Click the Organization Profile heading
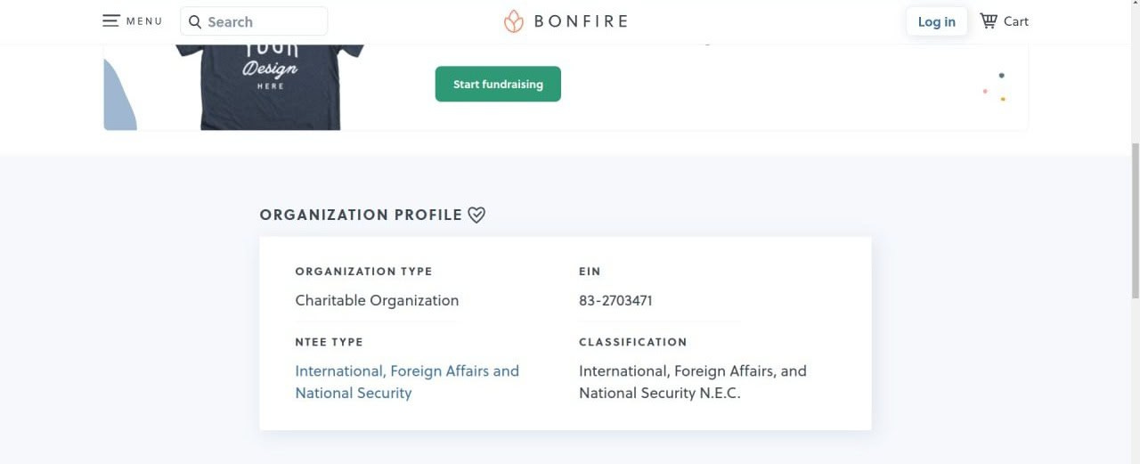 point(361,215)
